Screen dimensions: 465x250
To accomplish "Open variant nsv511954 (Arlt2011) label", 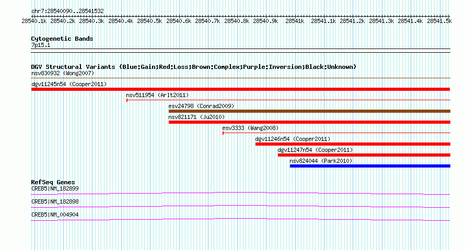I will pyautogui.click(x=157, y=95).
